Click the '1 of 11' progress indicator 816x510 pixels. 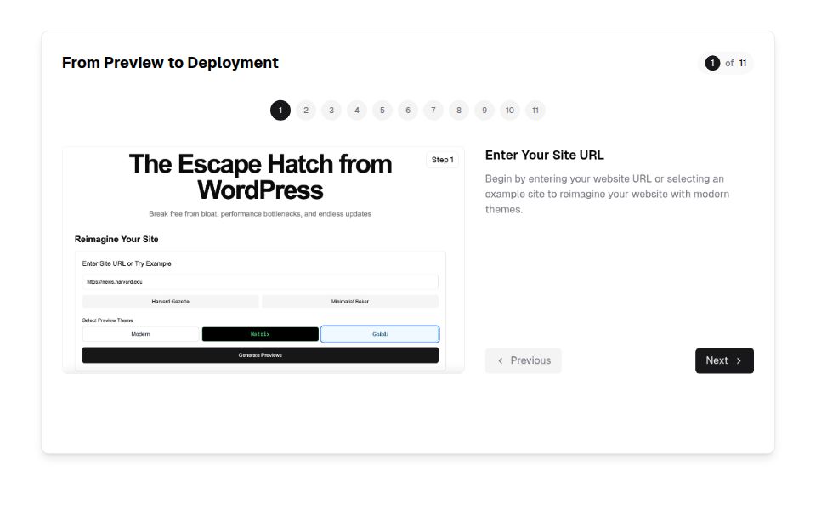[726, 64]
